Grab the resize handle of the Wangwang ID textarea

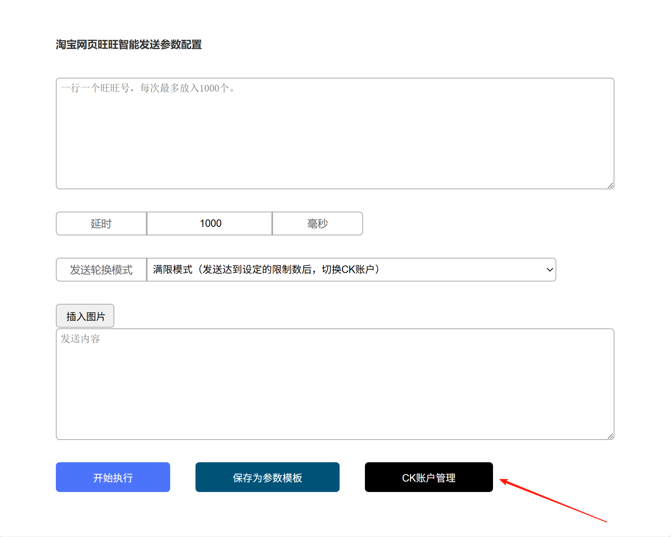tap(610, 186)
